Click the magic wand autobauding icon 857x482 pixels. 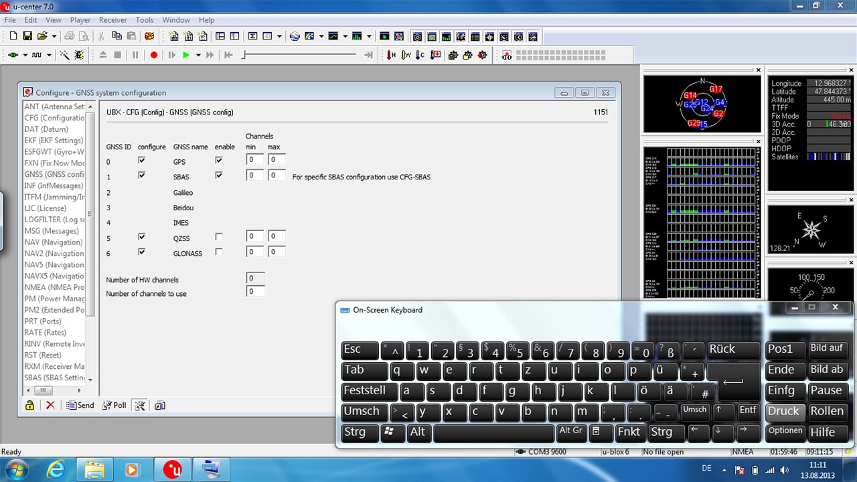pos(65,55)
